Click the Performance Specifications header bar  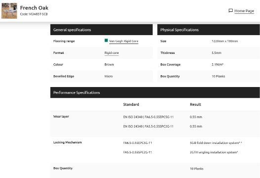click(x=155, y=92)
